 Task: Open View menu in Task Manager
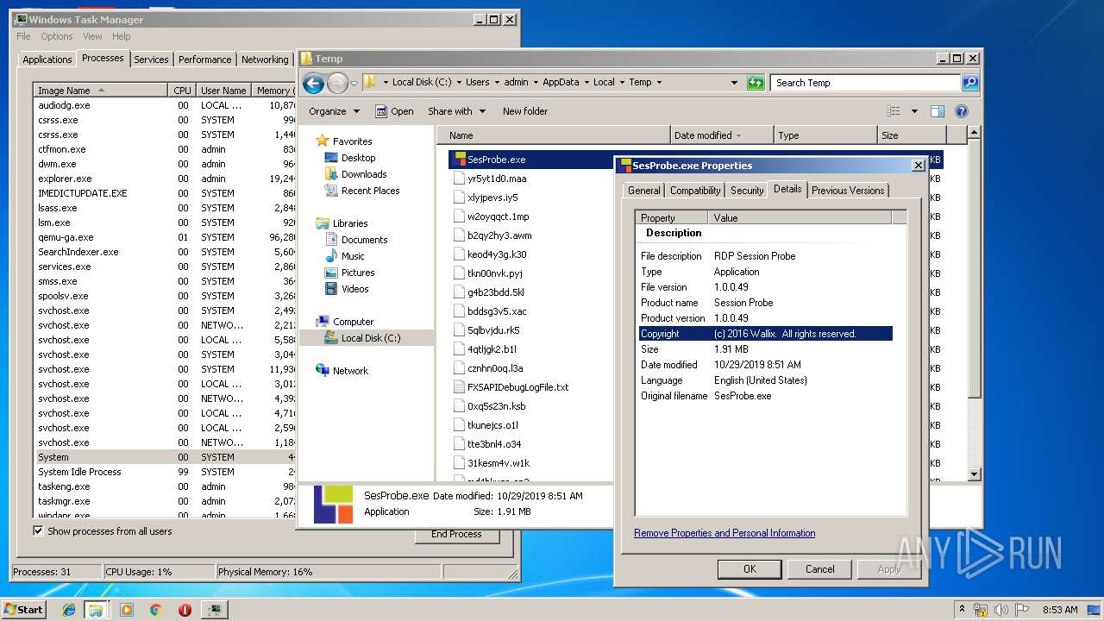click(92, 36)
